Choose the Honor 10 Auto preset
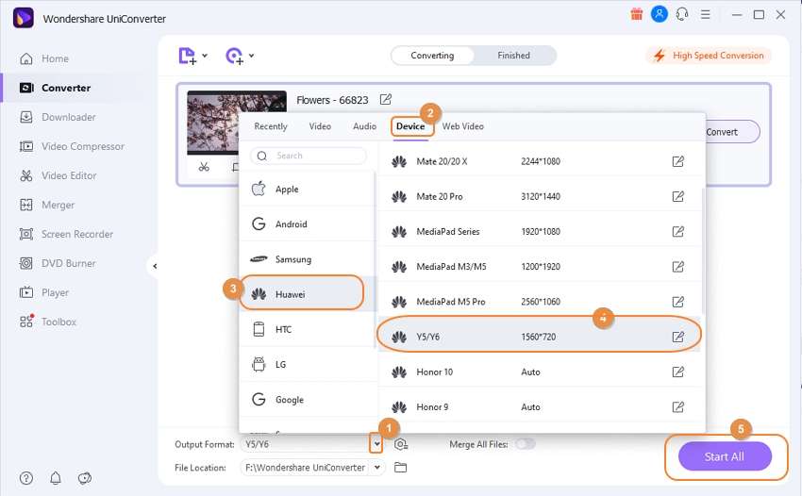The width and height of the screenshot is (802, 496). tap(539, 372)
